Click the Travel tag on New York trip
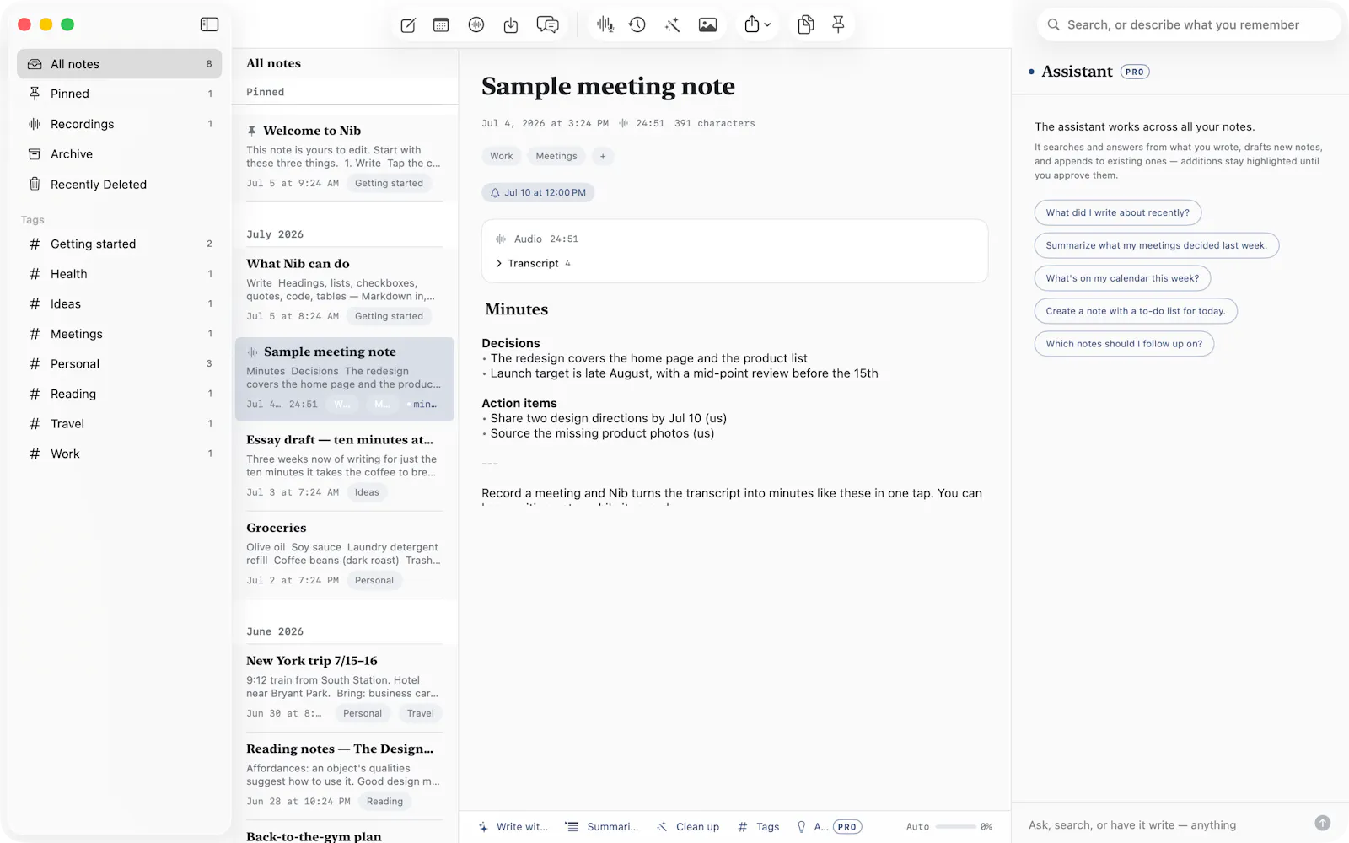This screenshot has width=1349, height=843. pos(420,713)
